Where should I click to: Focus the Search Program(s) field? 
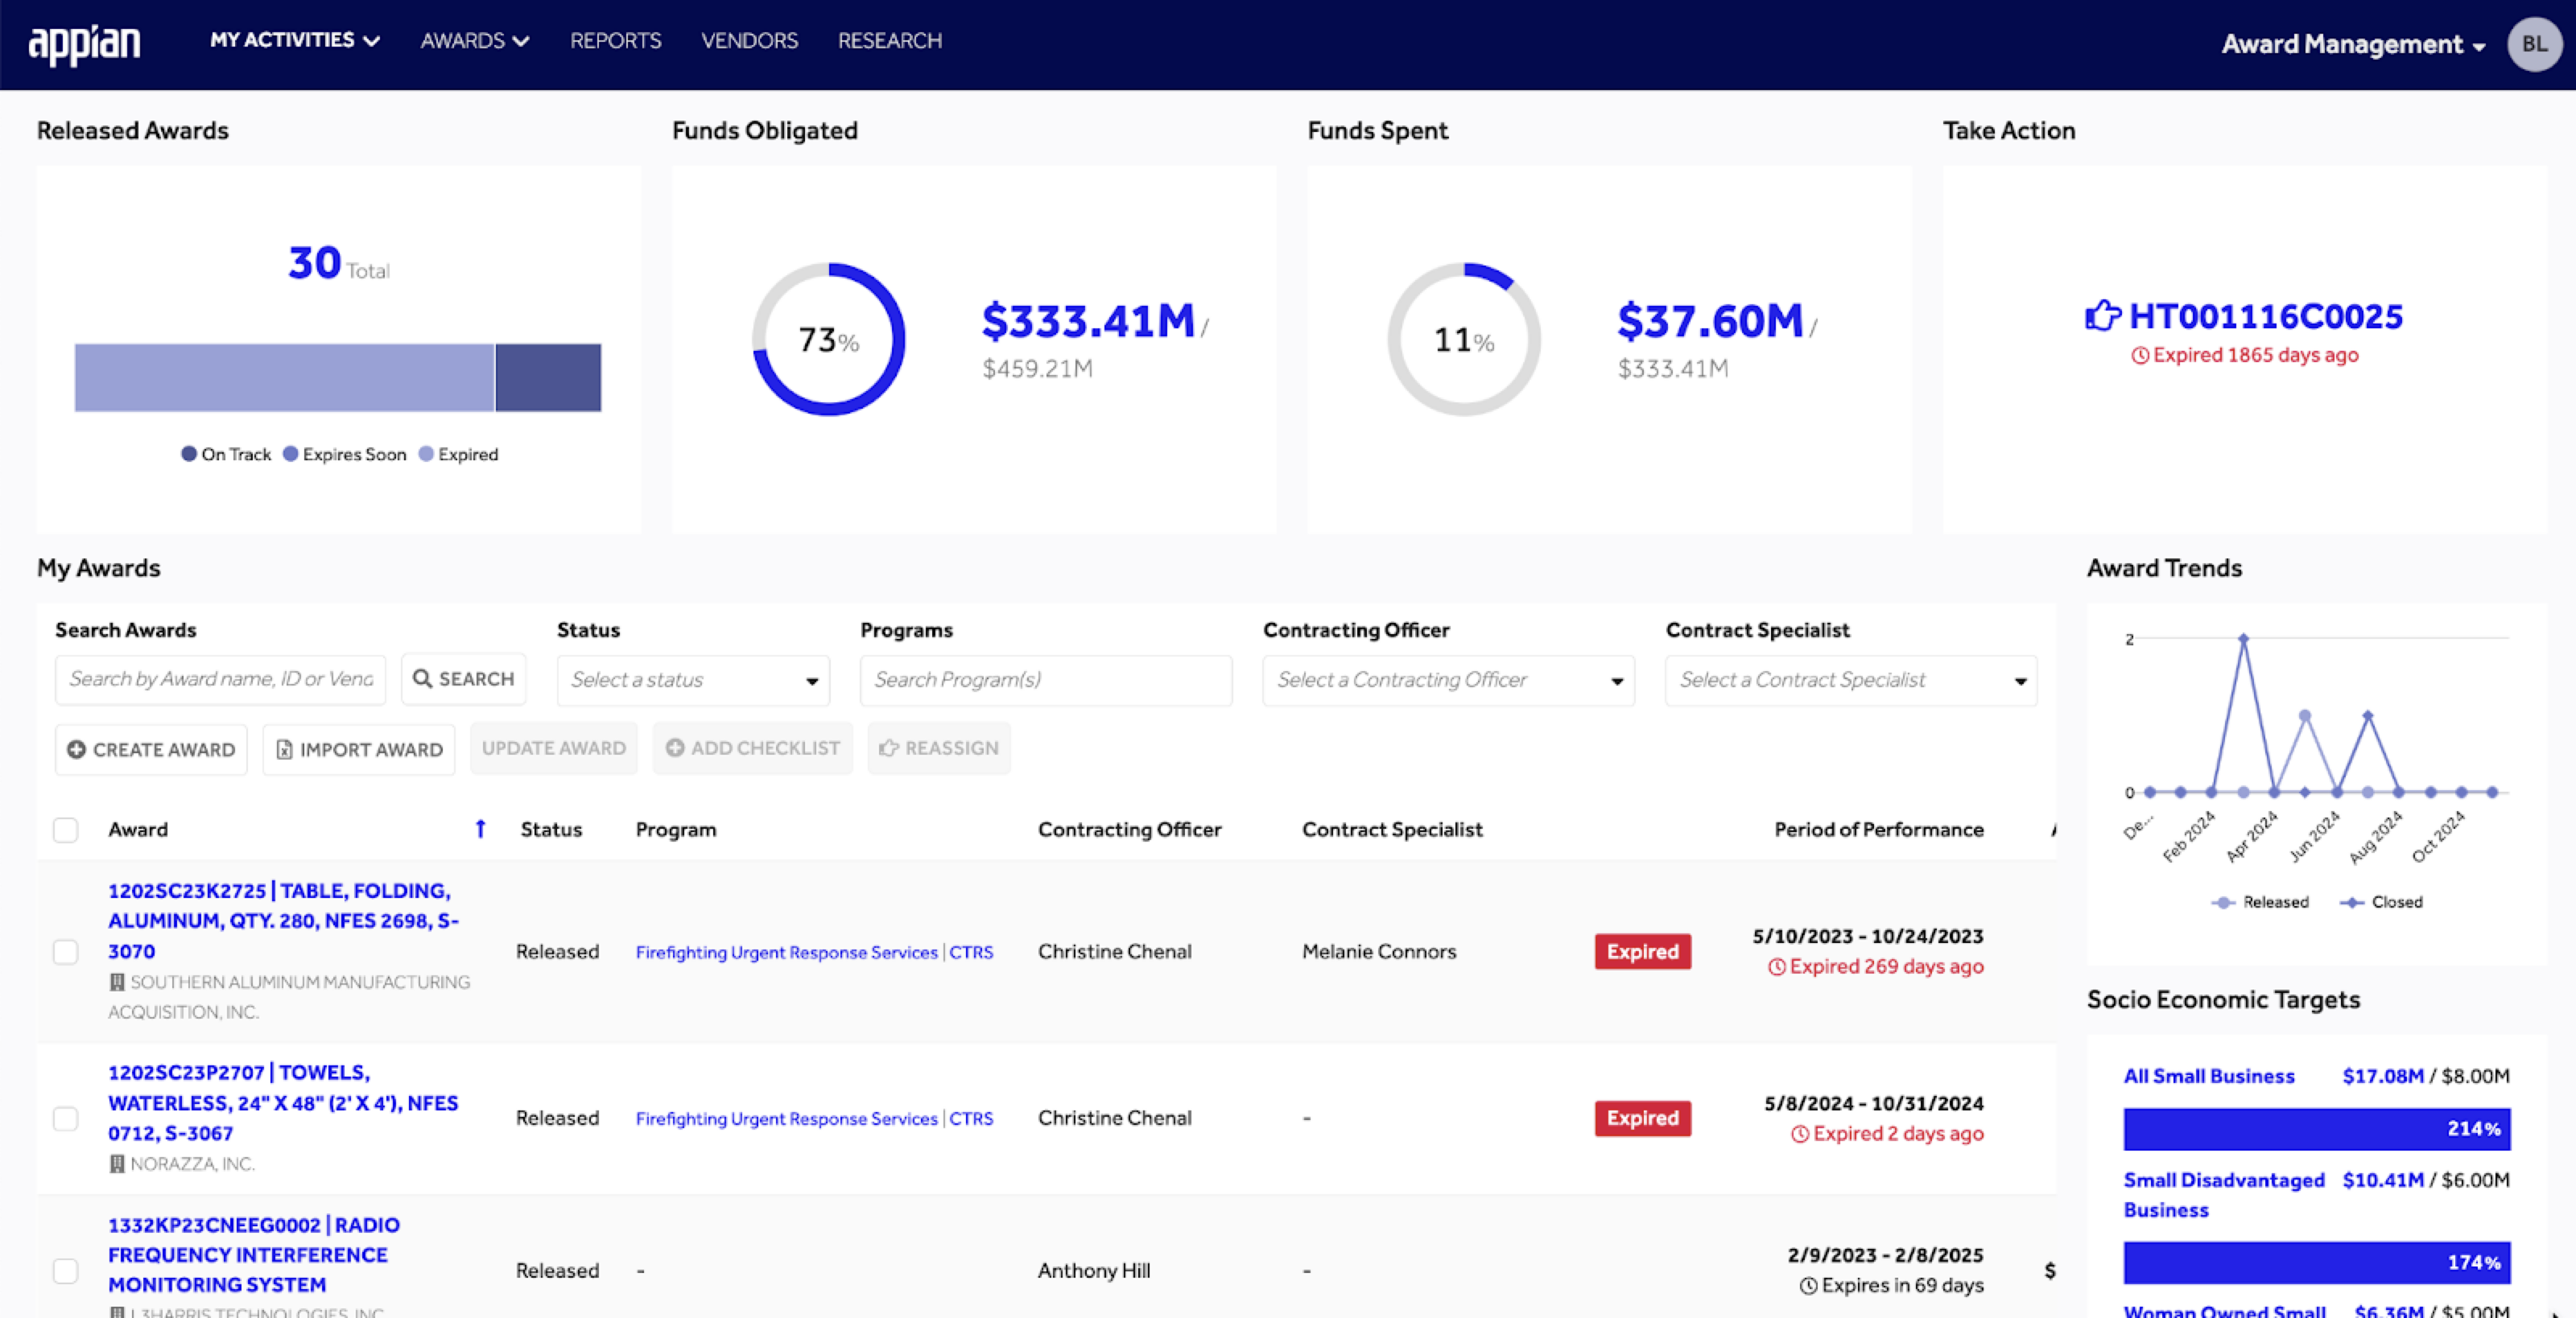[x=1046, y=681]
